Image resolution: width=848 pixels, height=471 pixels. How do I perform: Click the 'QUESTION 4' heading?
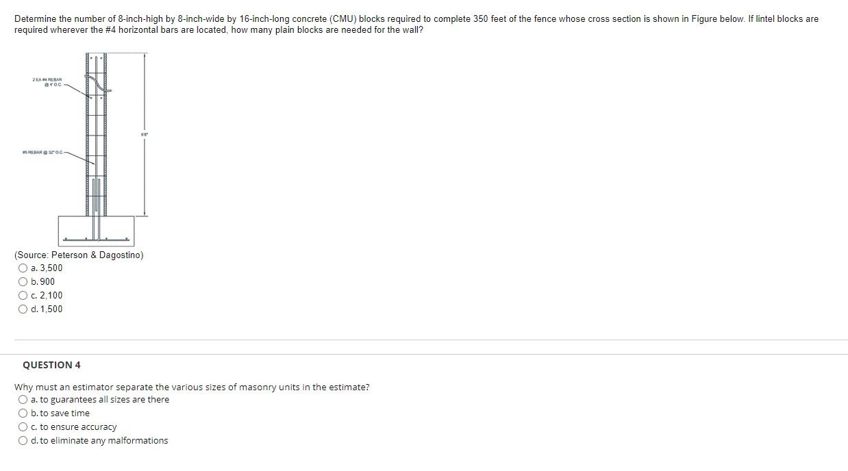point(51,365)
